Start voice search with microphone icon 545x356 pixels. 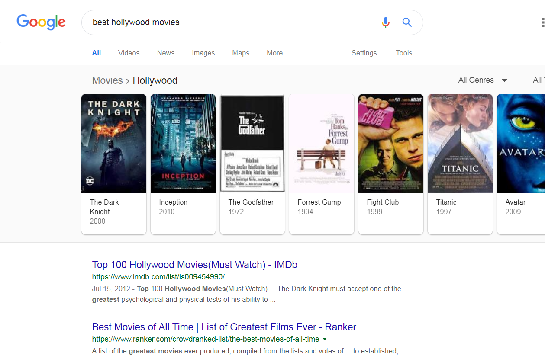386,22
